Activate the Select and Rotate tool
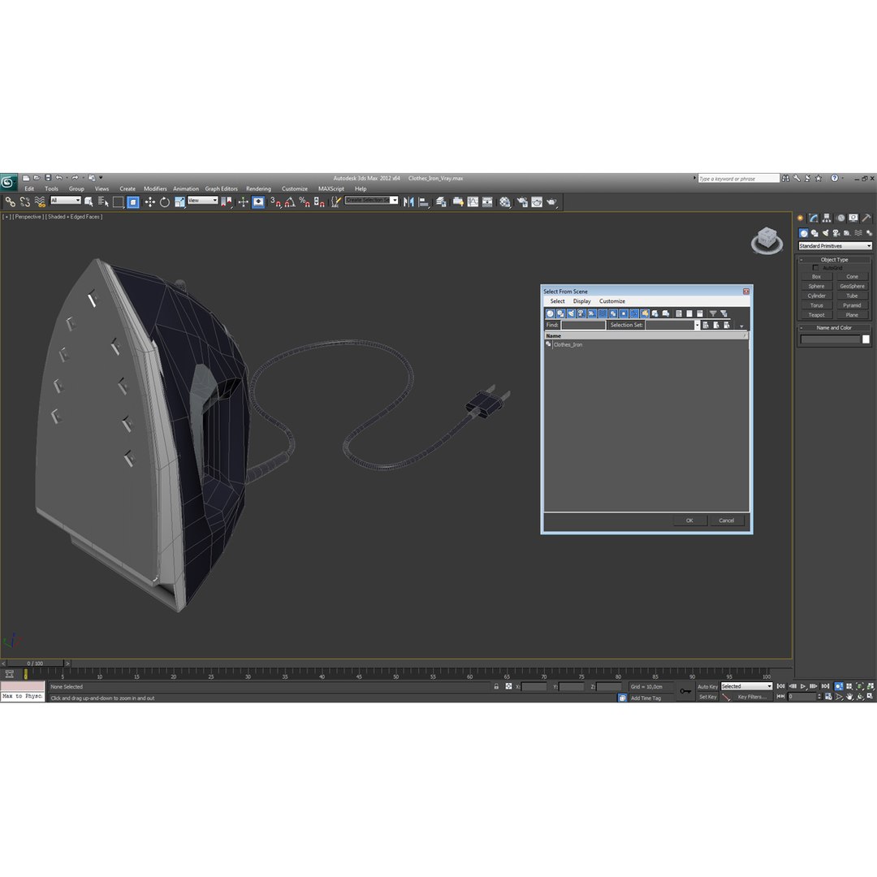877x877 pixels. (164, 202)
